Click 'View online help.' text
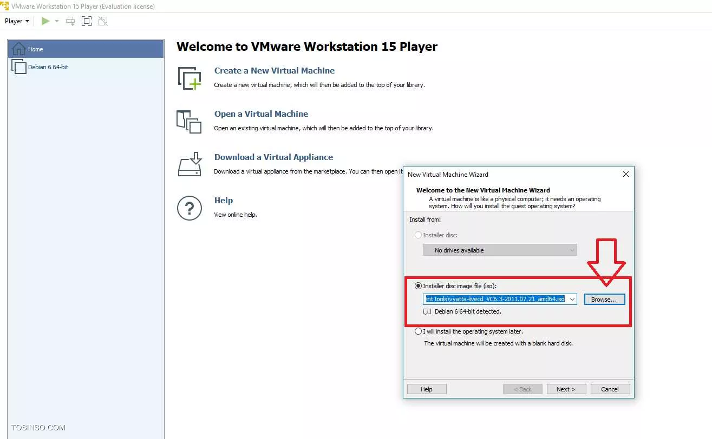712x439 pixels. pos(236,215)
